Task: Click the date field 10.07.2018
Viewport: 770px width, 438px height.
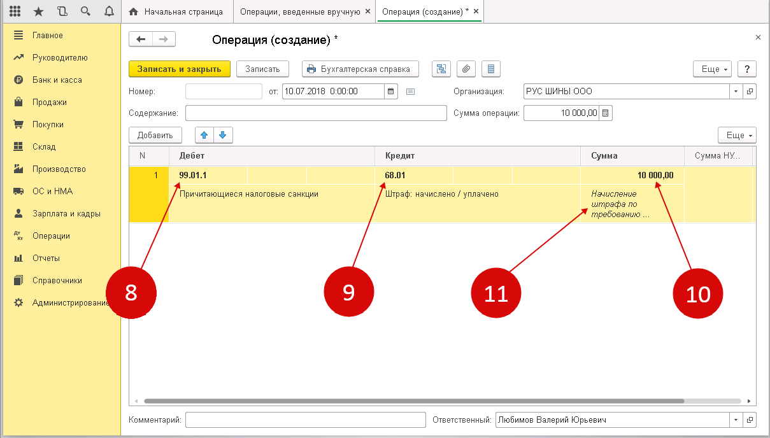Action: (x=333, y=91)
